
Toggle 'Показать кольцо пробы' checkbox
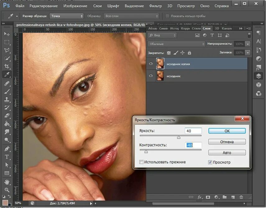point(167,16)
